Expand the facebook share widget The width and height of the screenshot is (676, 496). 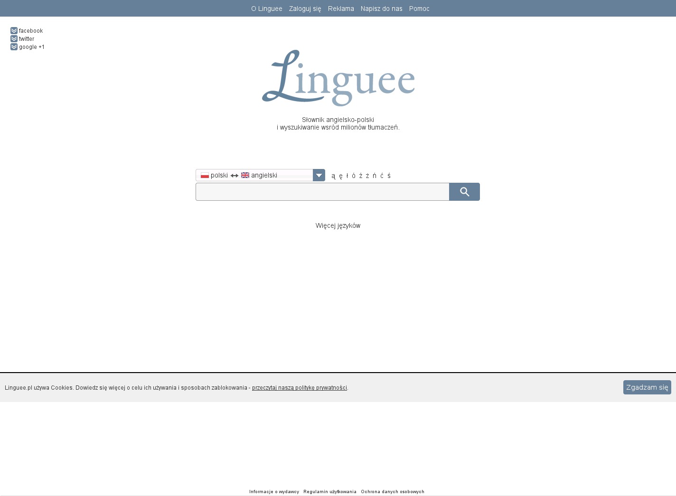(x=14, y=31)
